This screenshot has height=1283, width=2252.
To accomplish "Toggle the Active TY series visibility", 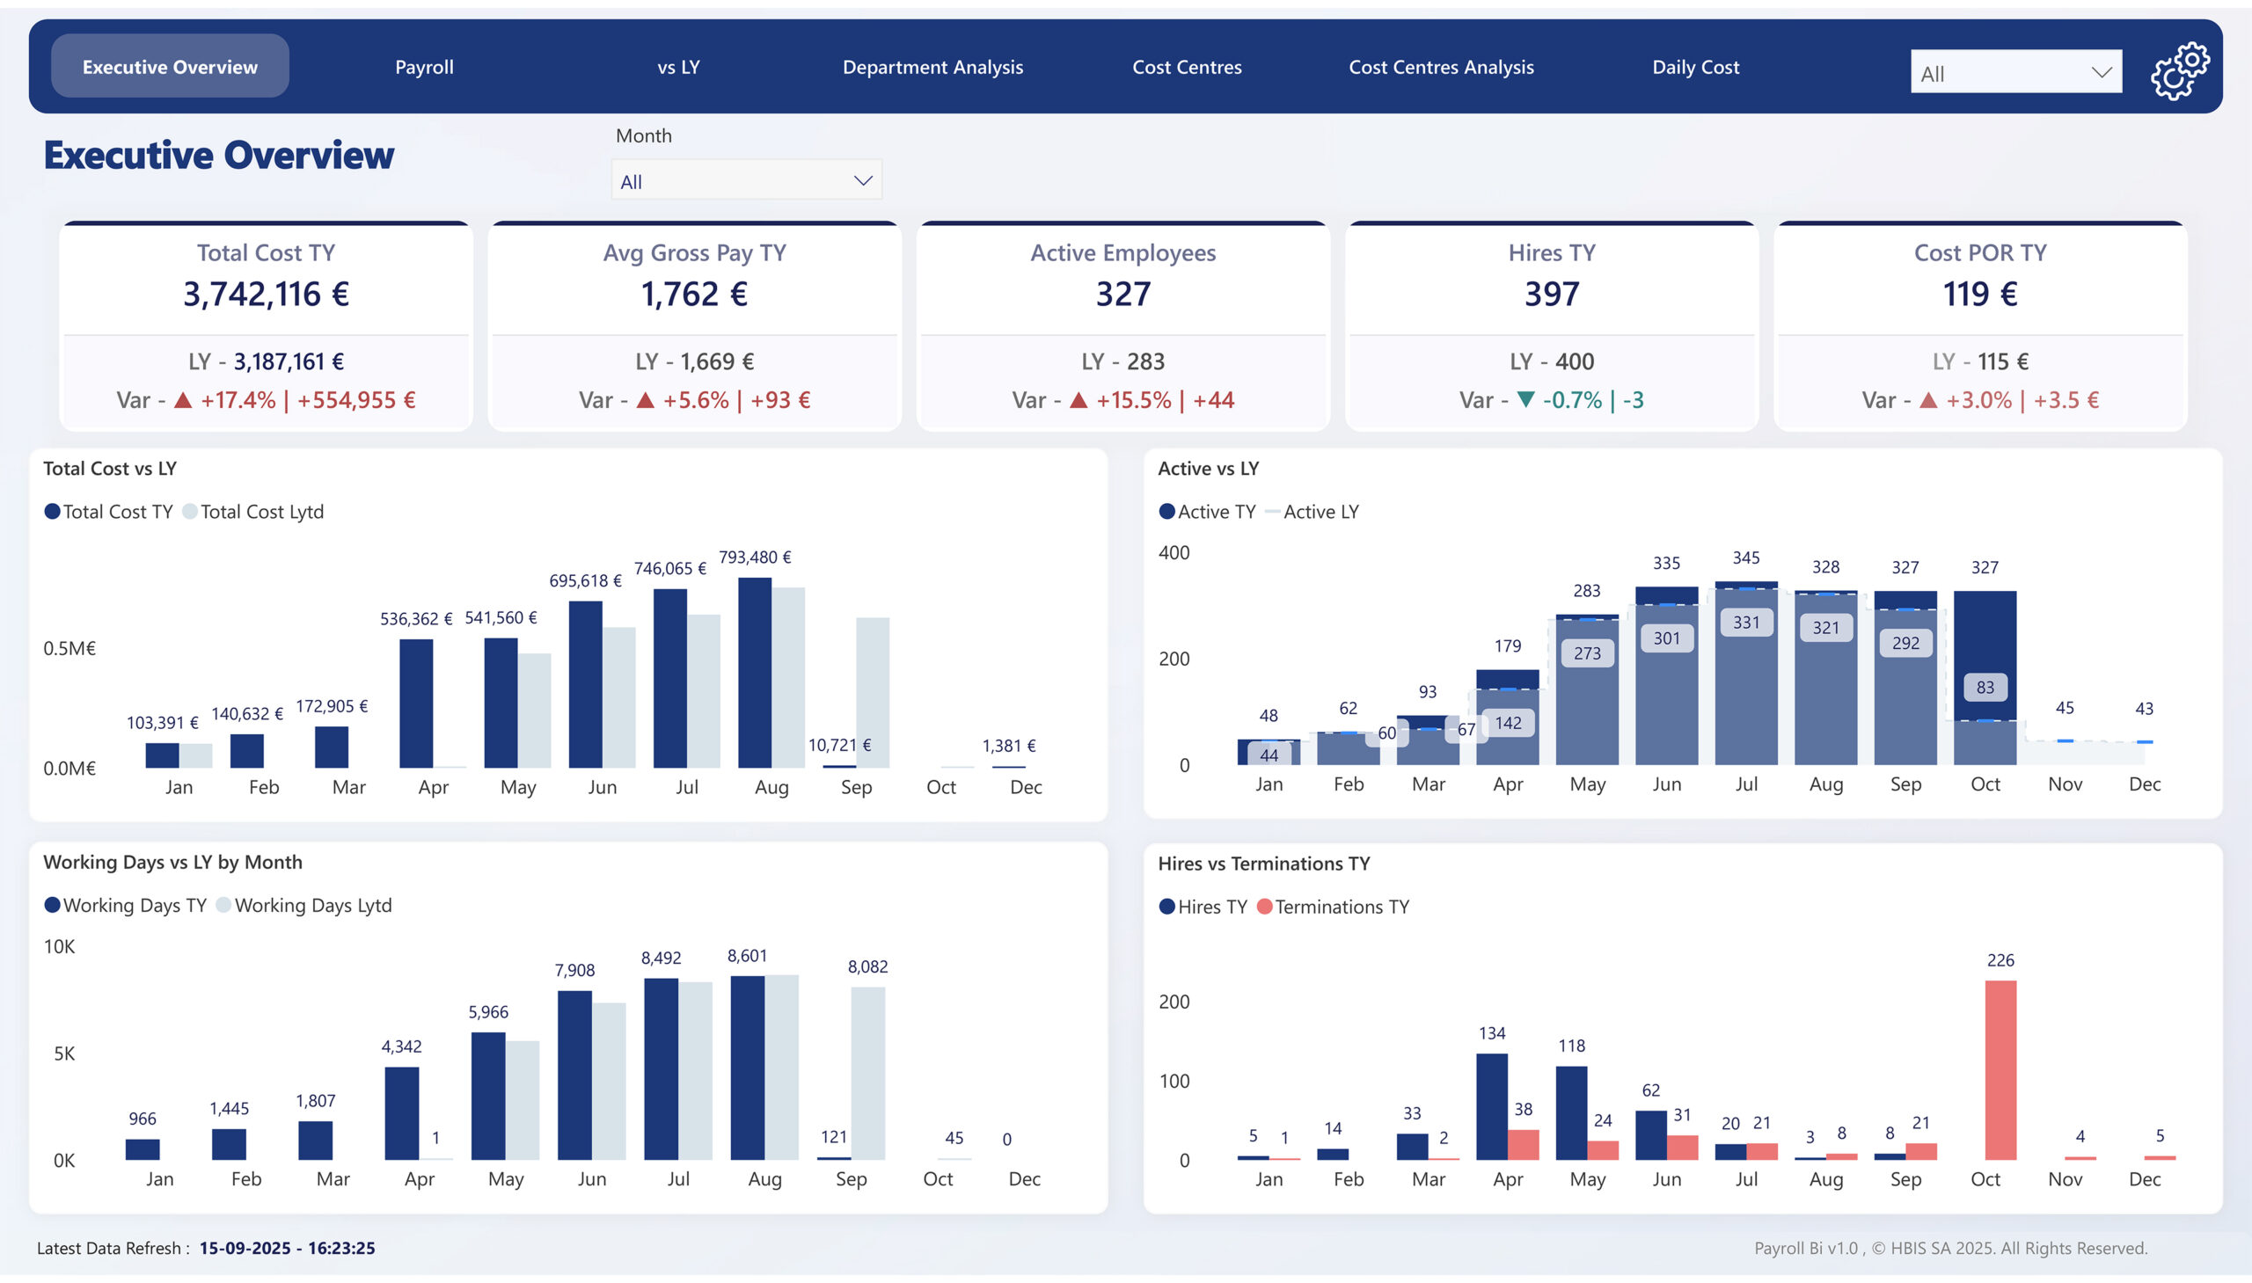I will coord(1167,511).
